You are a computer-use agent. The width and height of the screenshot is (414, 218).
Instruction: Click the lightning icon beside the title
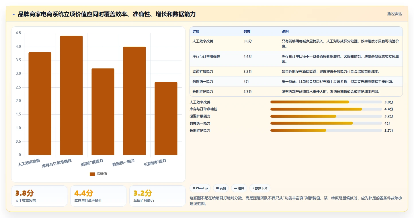pos(13,14)
